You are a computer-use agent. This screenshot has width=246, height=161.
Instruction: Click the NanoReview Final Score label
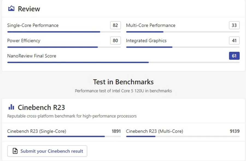[32, 56]
